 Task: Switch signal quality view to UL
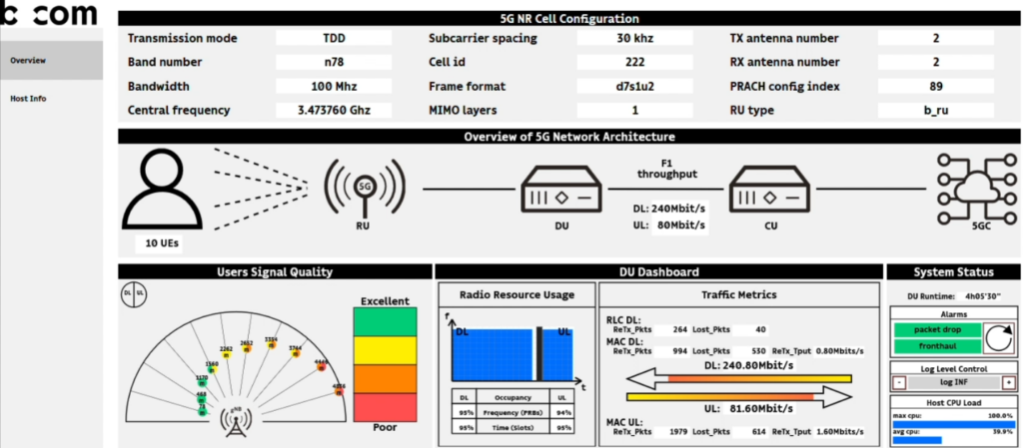click(x=140, y=294)
